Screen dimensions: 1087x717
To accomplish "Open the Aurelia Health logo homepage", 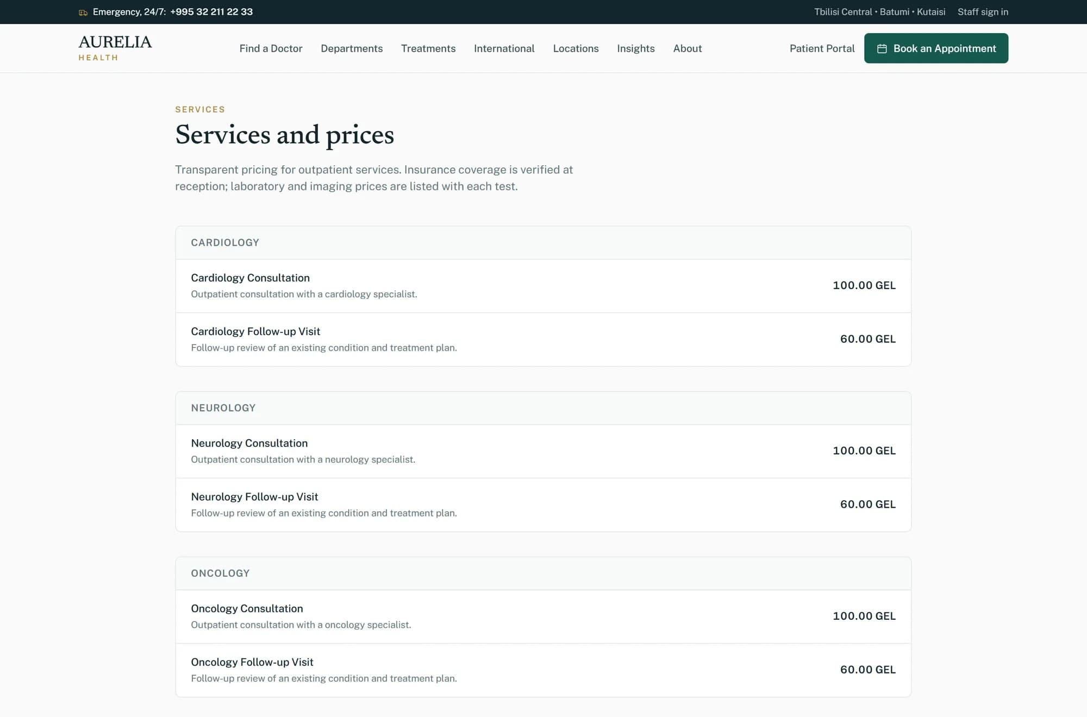I will point(115,48).
